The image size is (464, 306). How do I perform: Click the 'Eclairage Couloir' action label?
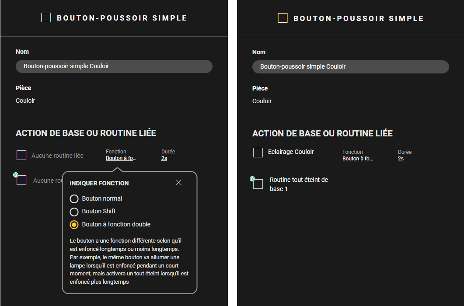[291, 152]
